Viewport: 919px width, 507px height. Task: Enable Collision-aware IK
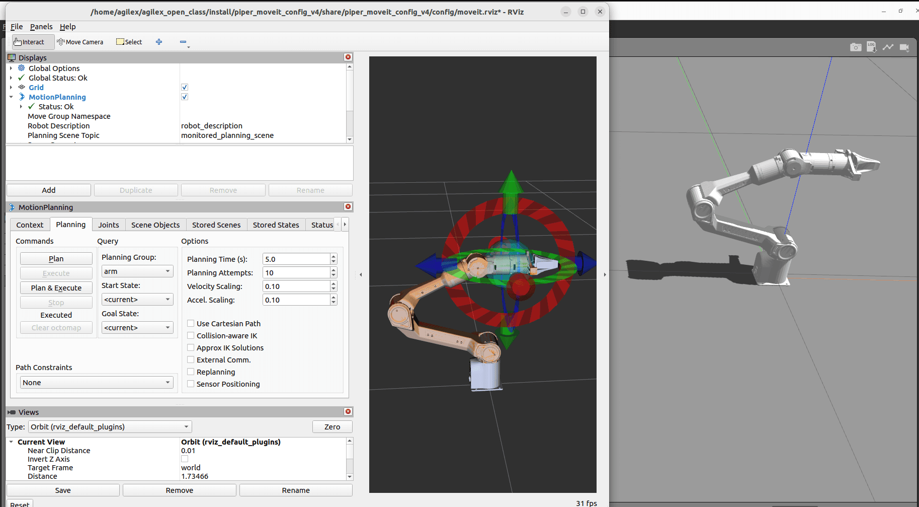tap(191, 335)
